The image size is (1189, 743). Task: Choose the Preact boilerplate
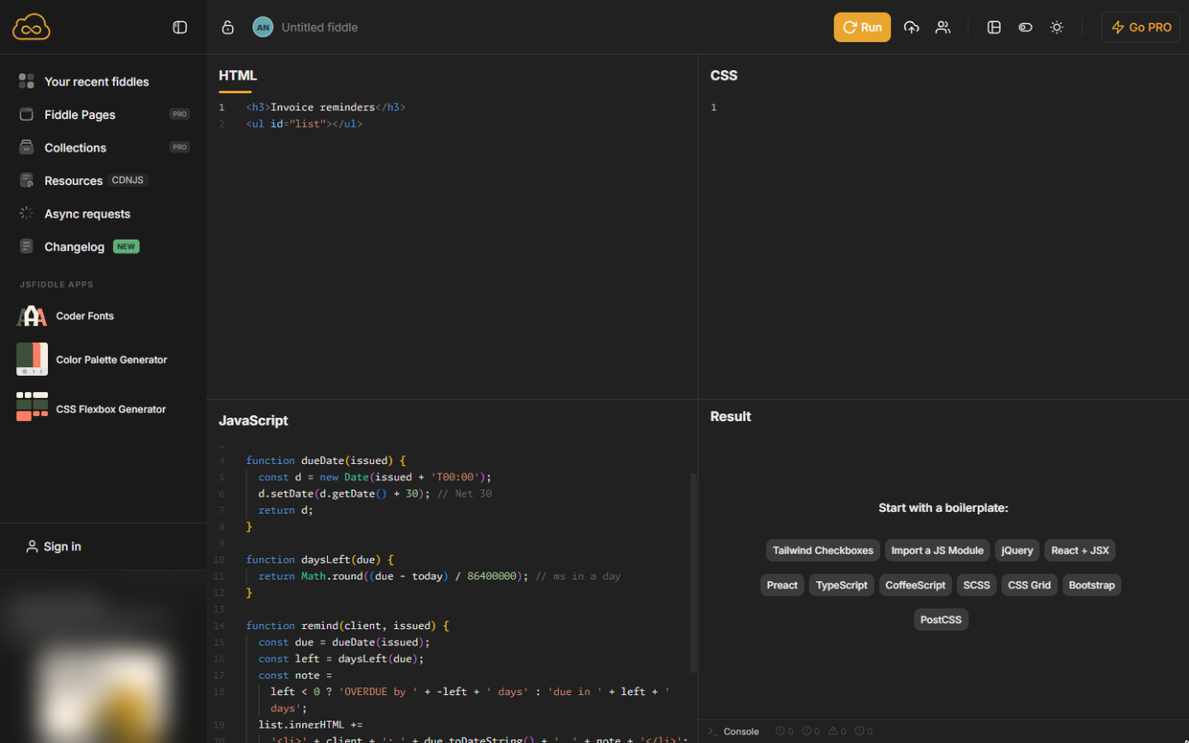pyautogui.click(x=782, y=585)
